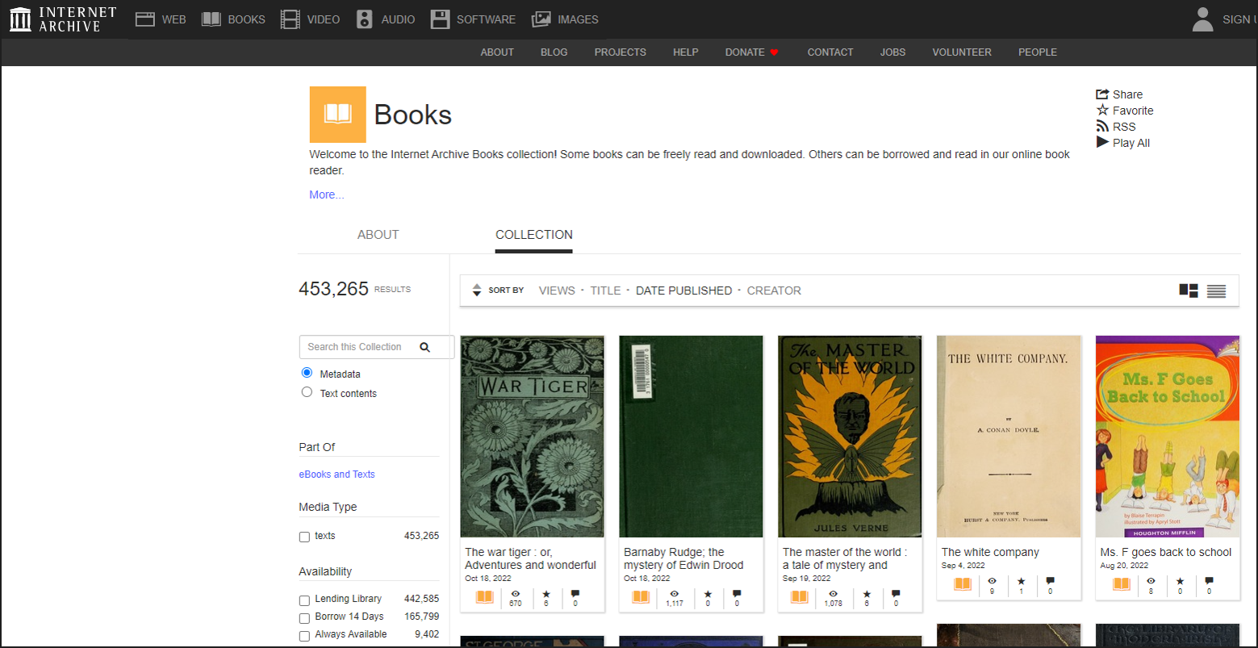The image size is (1258, 648).
Task: Open the HELP menu item
Action: (x=686, y=52)
